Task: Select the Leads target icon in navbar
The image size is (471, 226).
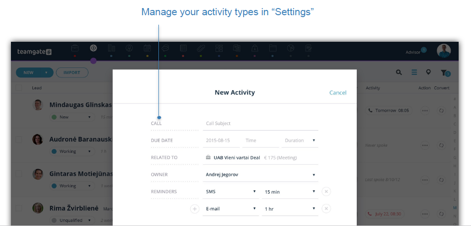Action: pos(93,48)
